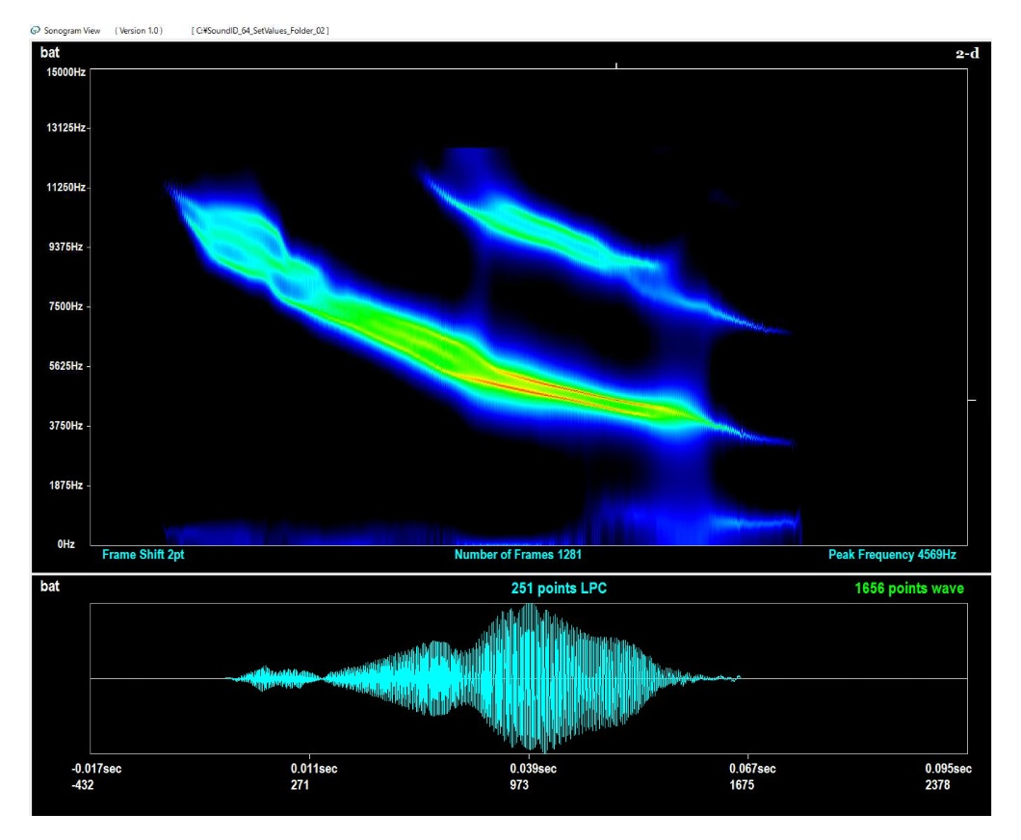1021x840 pixels.
Task: Click the 2-d view mode label
Action: click(966, 54)
